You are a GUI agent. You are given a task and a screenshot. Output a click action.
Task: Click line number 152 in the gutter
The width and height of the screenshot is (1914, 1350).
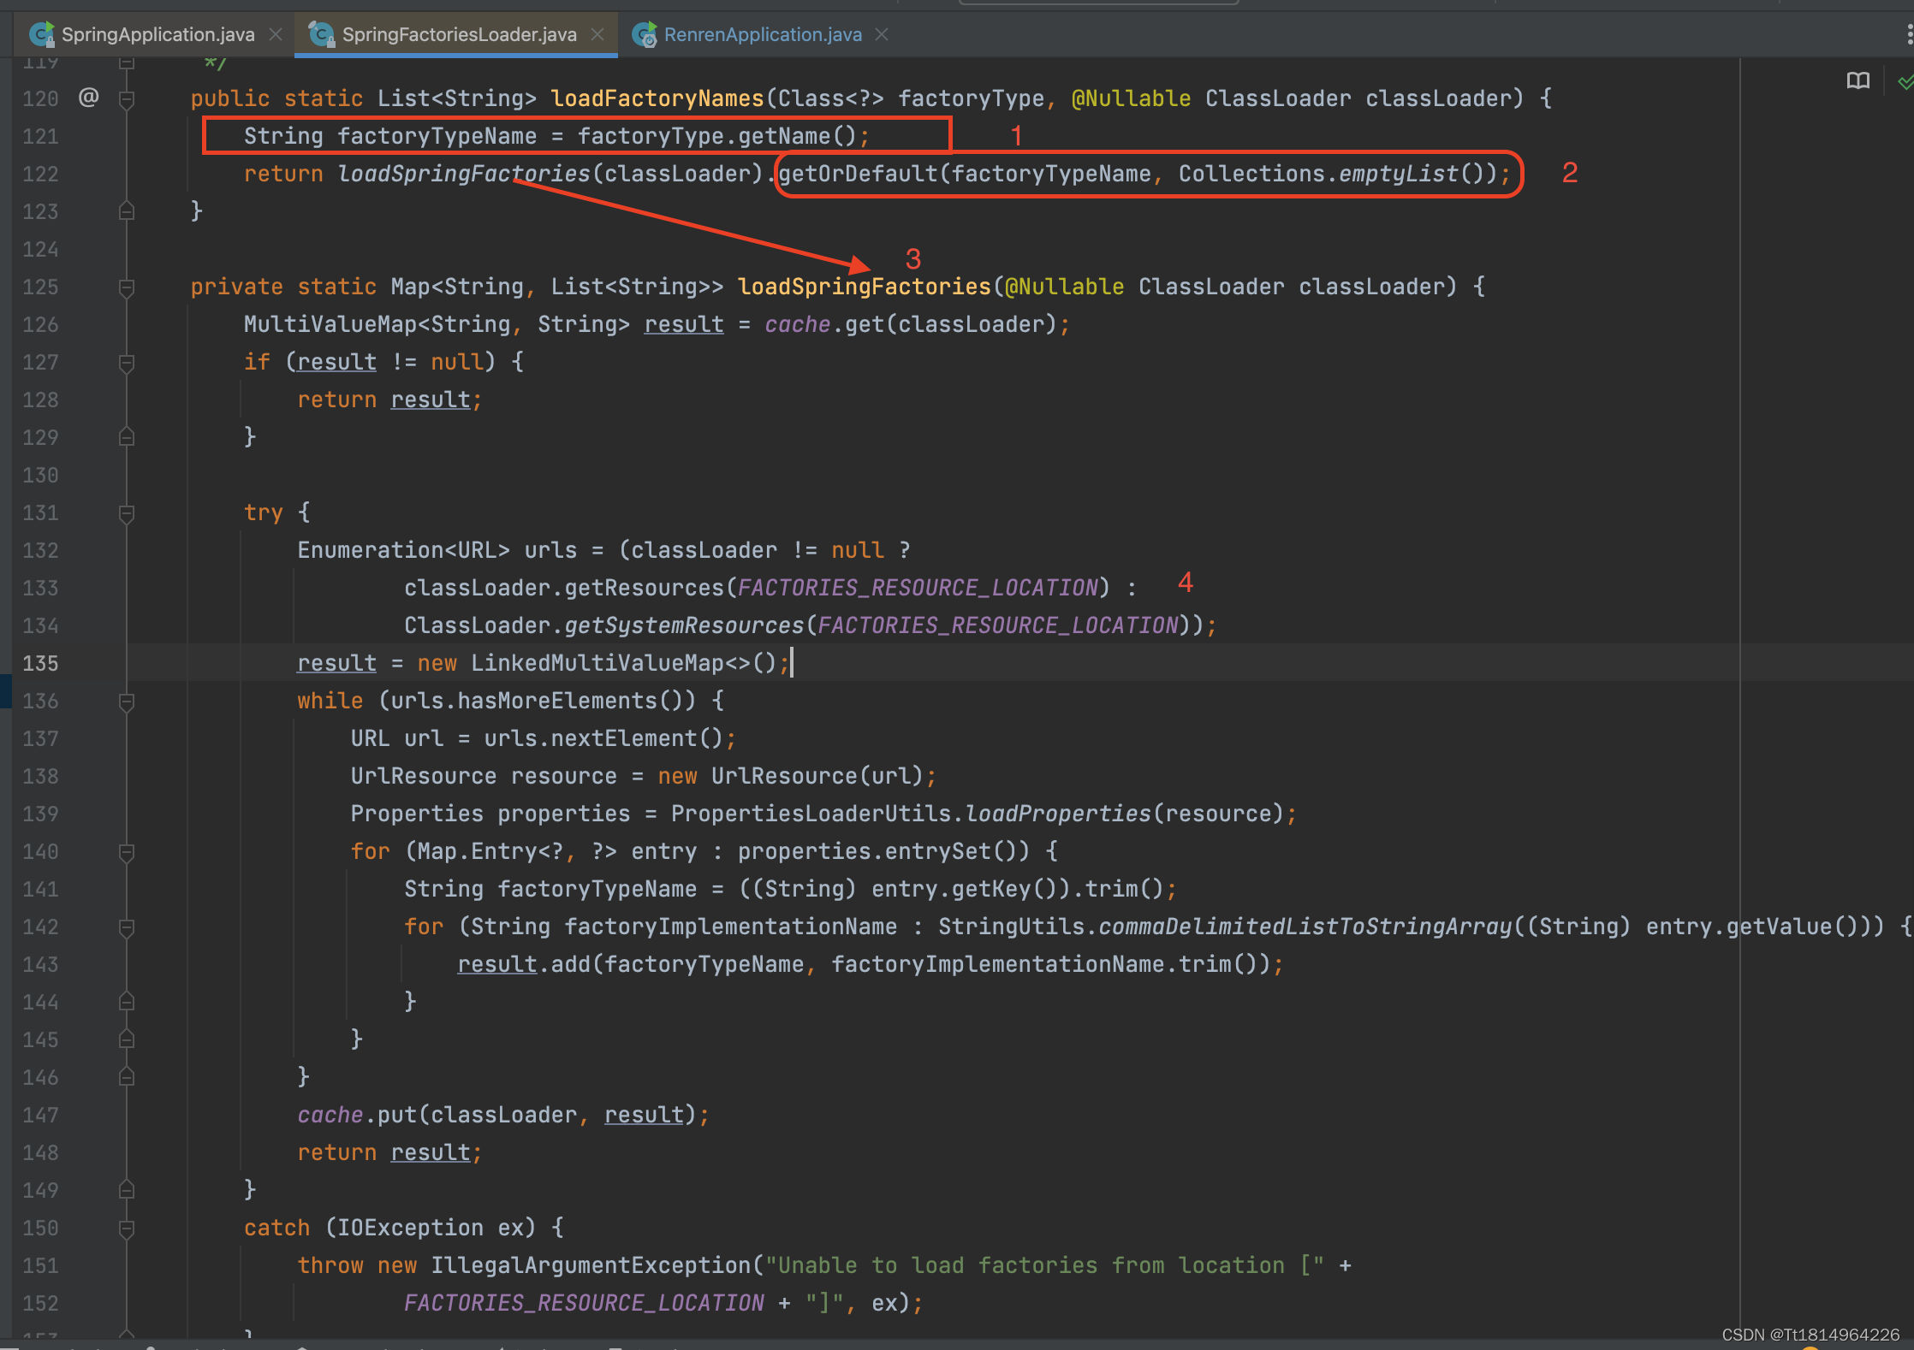tap(40, 1303)
